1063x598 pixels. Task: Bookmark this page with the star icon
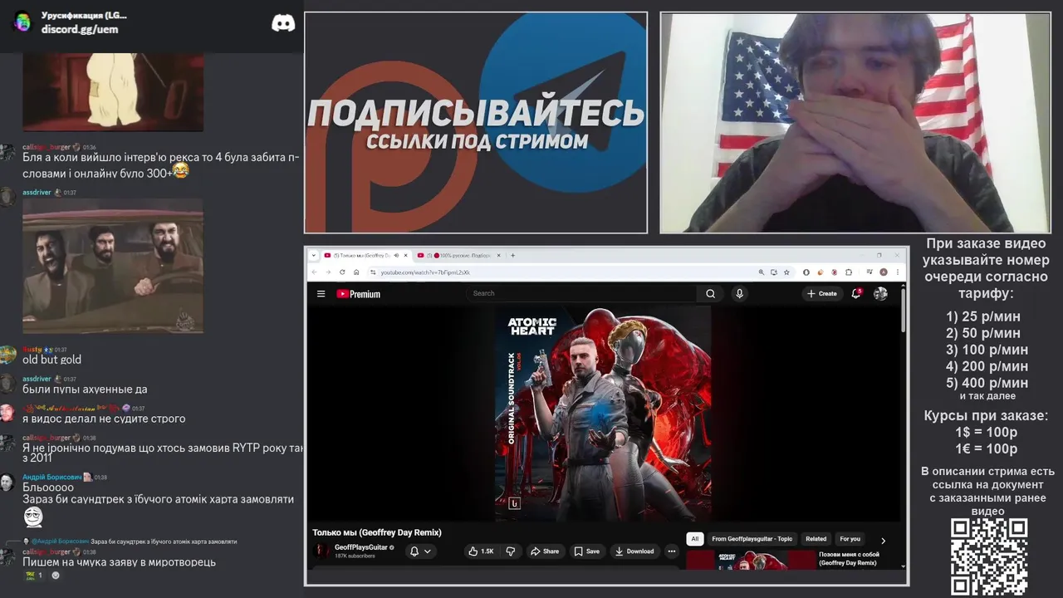pyautogui.click(x=786, y=272)
